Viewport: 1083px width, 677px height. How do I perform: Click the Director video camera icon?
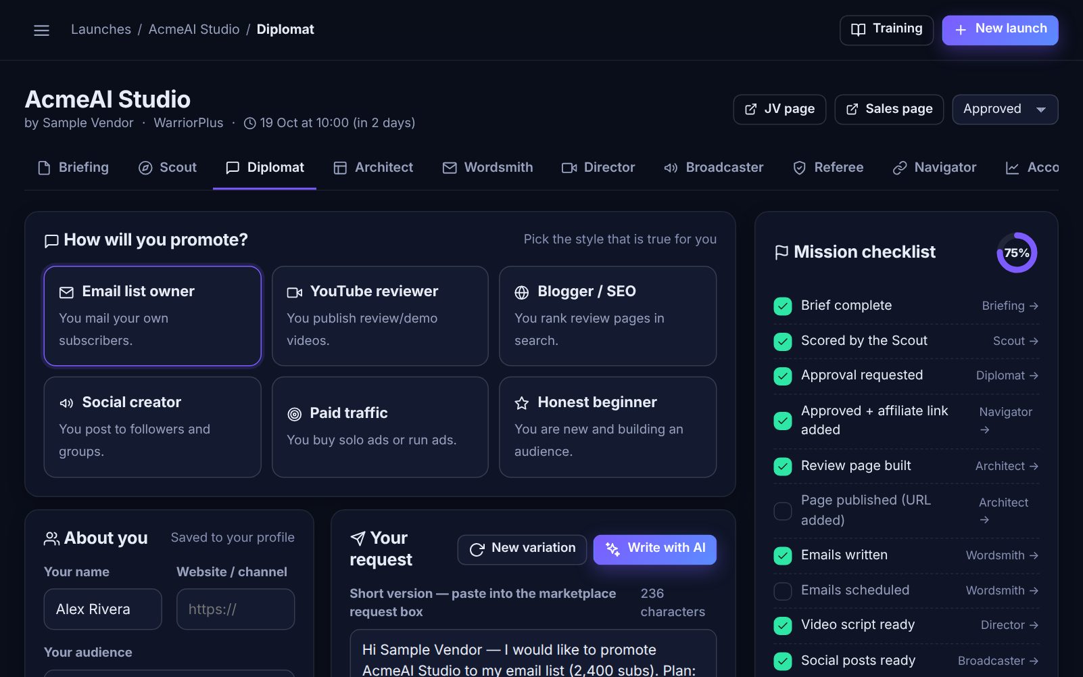569,168
